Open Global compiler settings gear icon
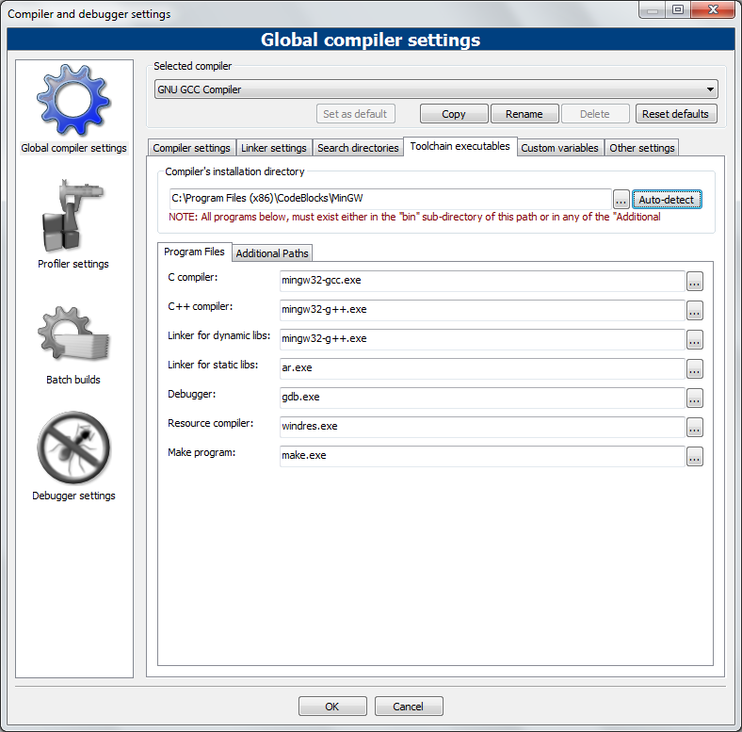The image size is (742, 732). 73,100
